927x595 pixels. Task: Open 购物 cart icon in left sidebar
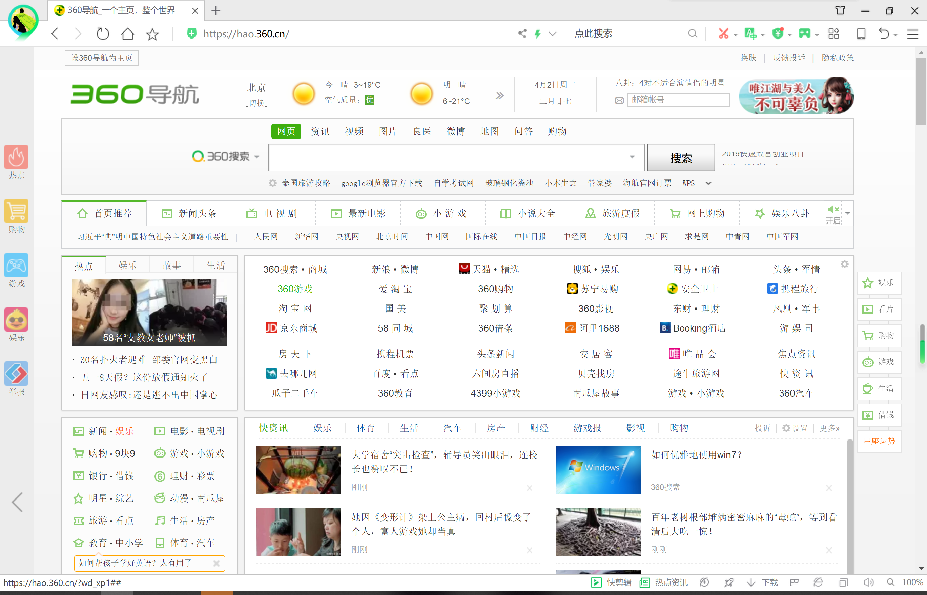tap(16, 211)
